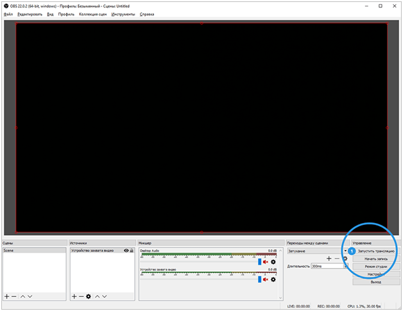Move the source up in the Источники panel

pyautogui.click(x=98, y=296)
